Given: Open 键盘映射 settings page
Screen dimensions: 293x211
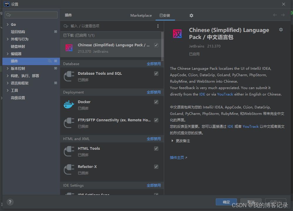Looking at the screenshot, I should (18, 47).
